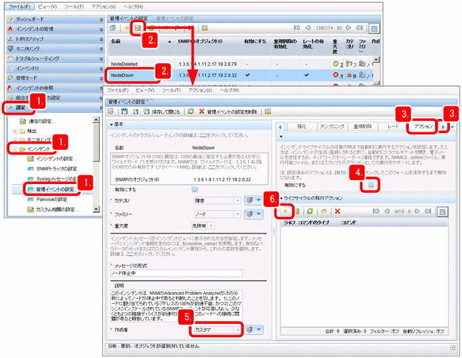Click メッセージの形式 input field

pyautogui.click(x=176, y=273)
